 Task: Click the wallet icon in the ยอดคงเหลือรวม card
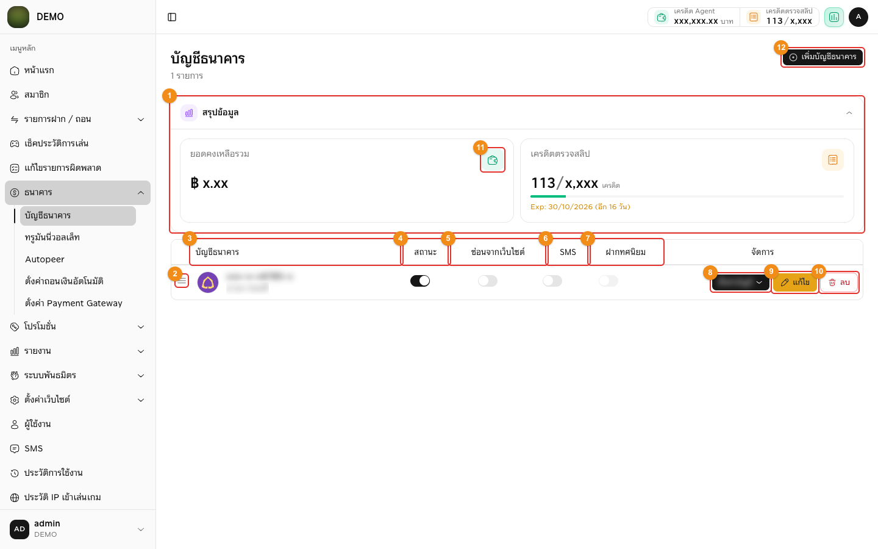pos(493,160)
